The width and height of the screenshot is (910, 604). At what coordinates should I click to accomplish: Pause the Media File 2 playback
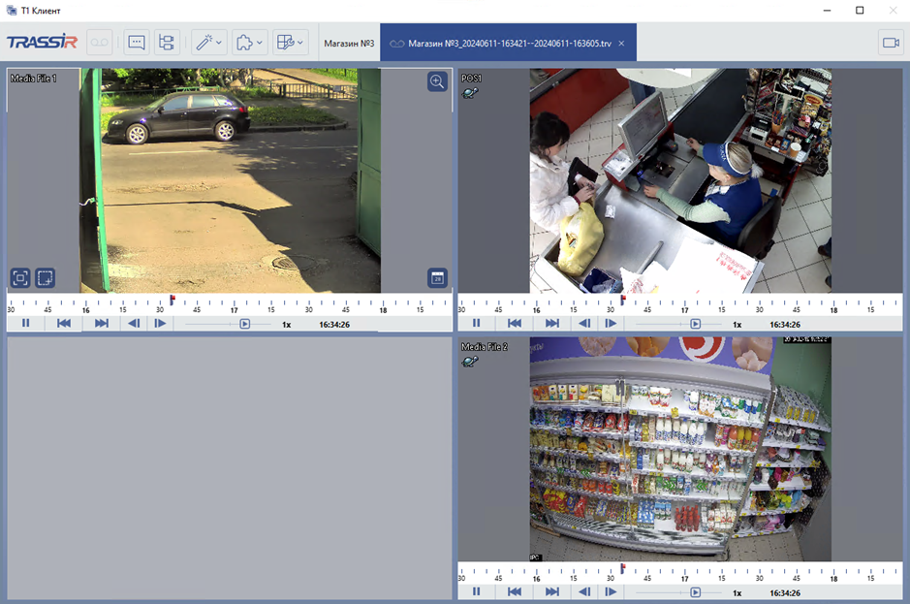click(x=477, y=591)
